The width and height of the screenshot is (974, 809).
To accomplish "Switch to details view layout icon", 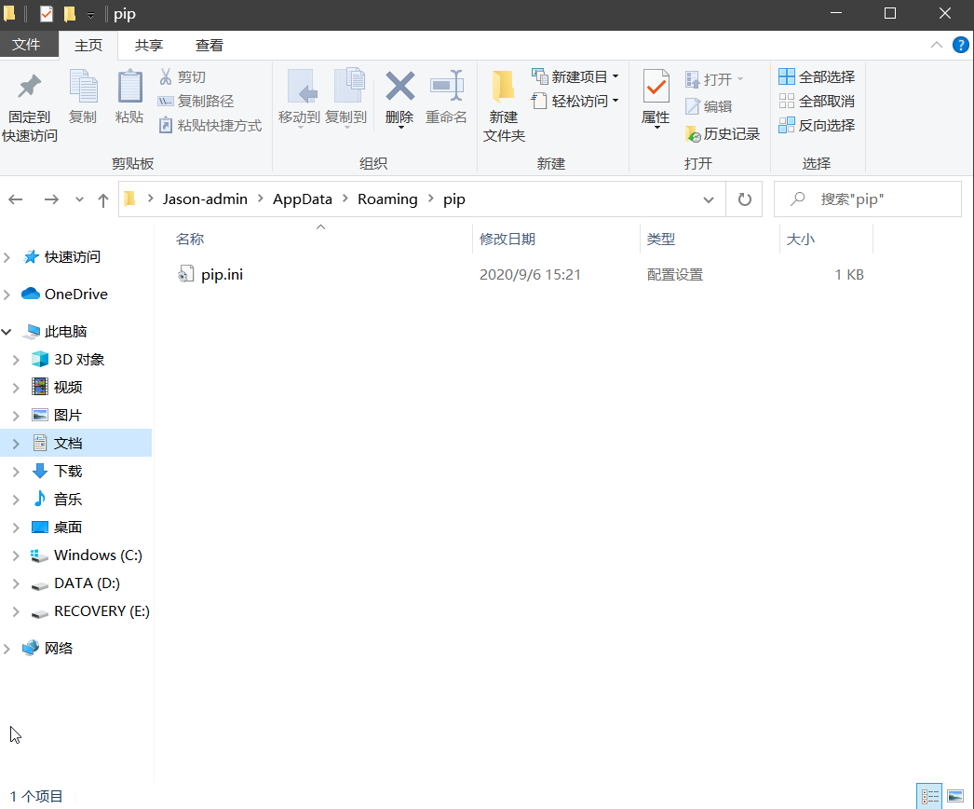I will pos(929,796).
